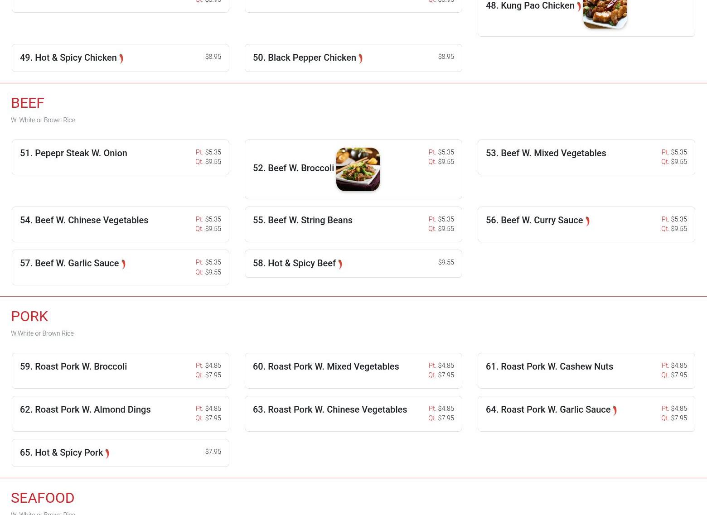Pick 57. Beef W. Garlic Sauce
The width and height of the screenshot is (707, 515).
pyautogui.click(x=121, y=268)
